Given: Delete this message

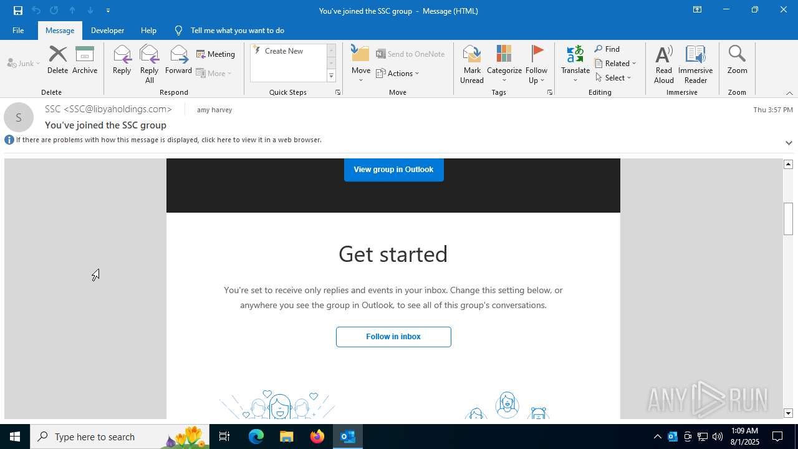Looking at the screenshot, I should tap(57, 60).
